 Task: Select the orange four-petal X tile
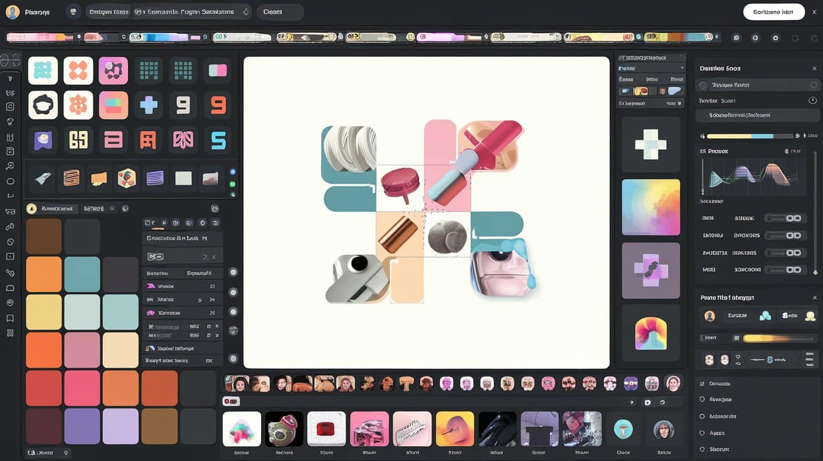coord(78,71)
